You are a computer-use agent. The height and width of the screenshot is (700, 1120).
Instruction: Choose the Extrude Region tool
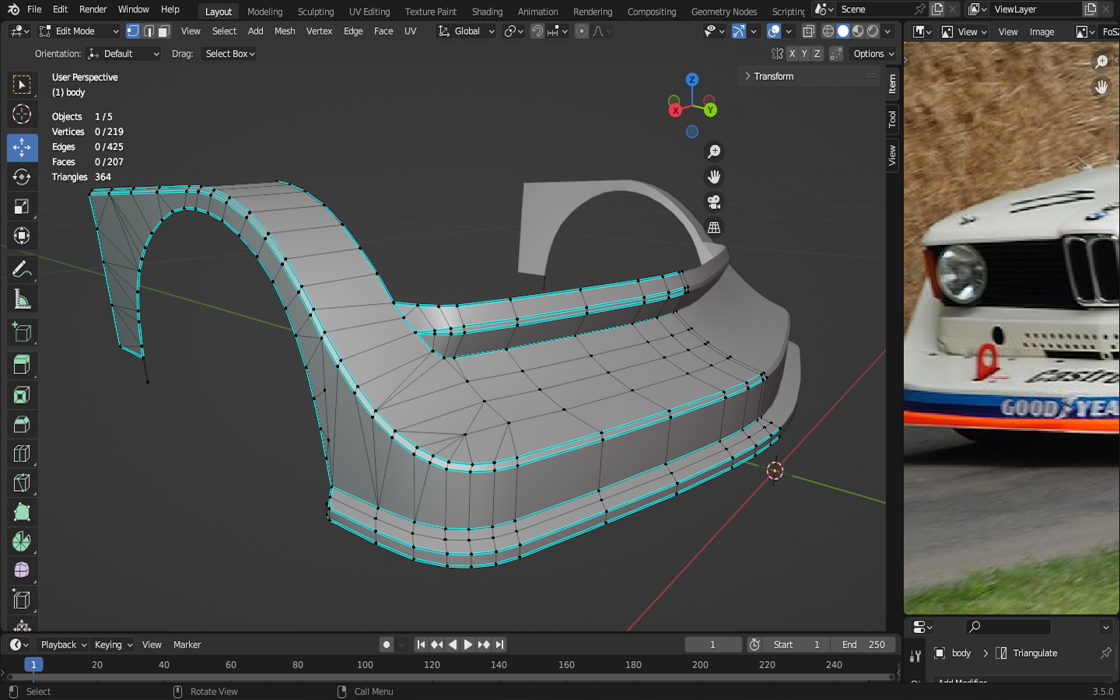click(22, 364)
